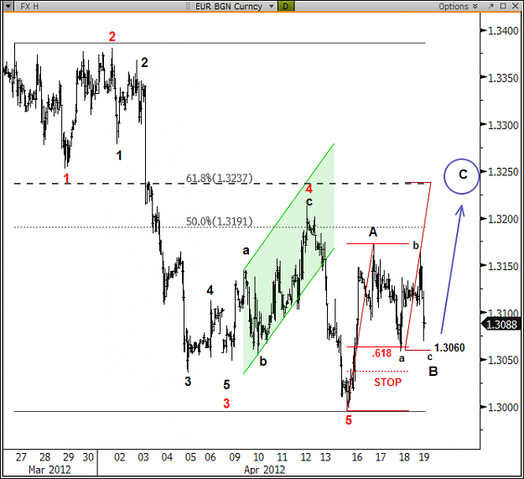Click date 02 on the time axis
This screenshot has width=524, height=479.
[120, 457]
